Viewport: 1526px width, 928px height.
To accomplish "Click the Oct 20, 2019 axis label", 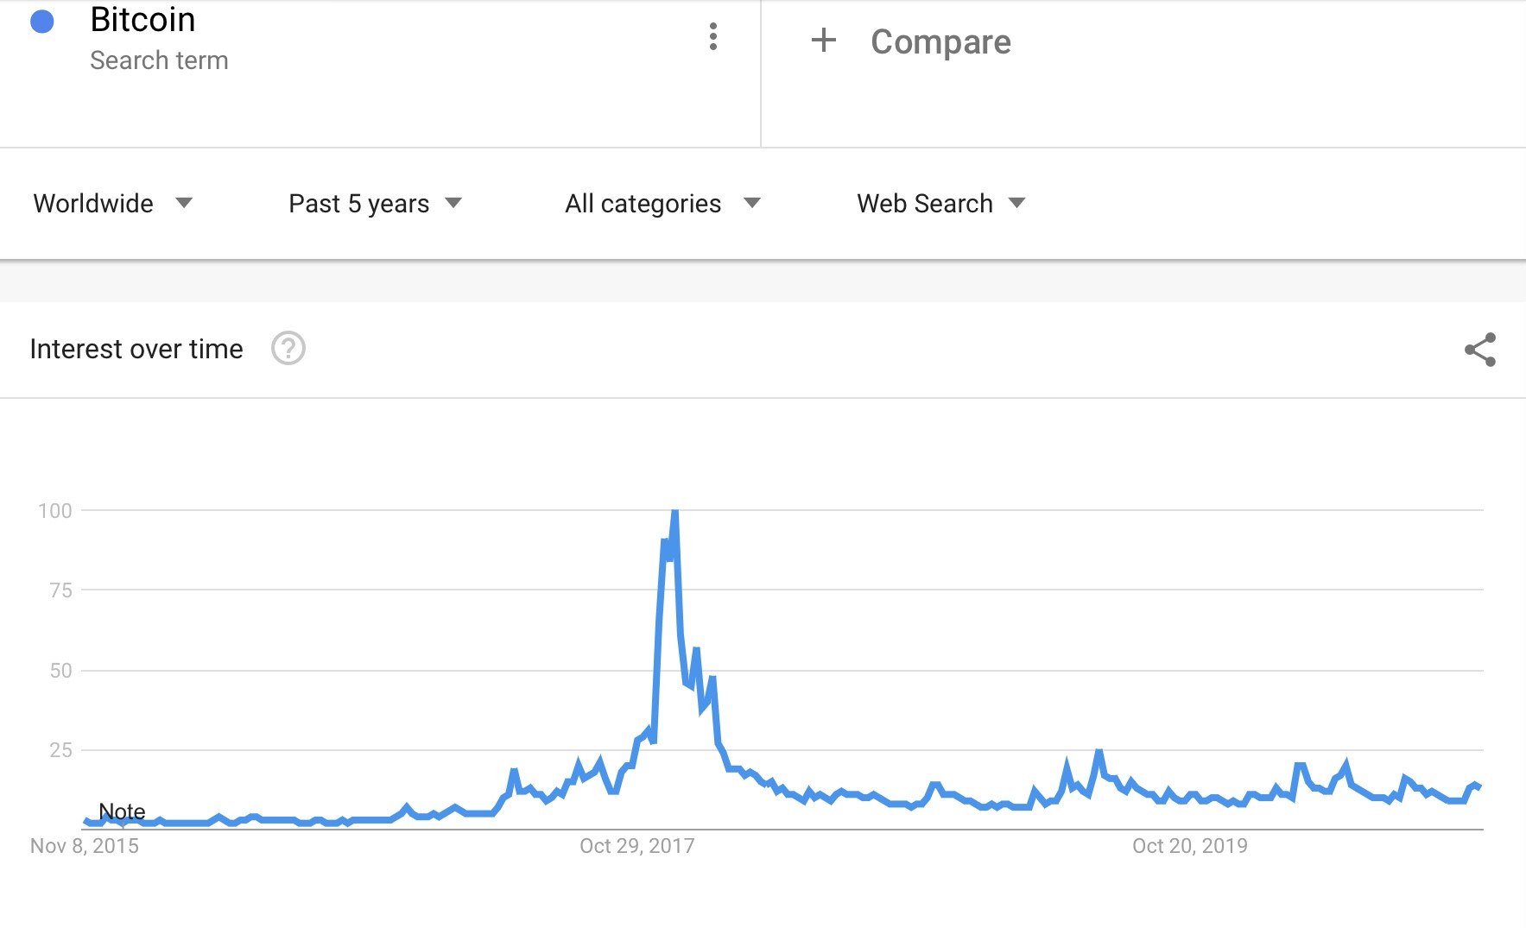I will tap(1189, 846).
